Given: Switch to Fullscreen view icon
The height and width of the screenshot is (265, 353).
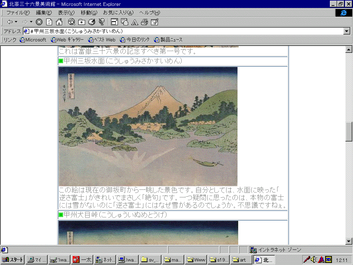Looking at the screenshot, I should point(114,22).
